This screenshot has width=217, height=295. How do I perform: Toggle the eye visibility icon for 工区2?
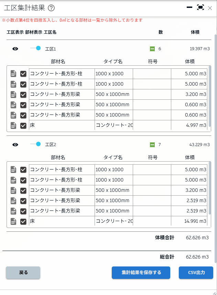click(x=15, y=145)
